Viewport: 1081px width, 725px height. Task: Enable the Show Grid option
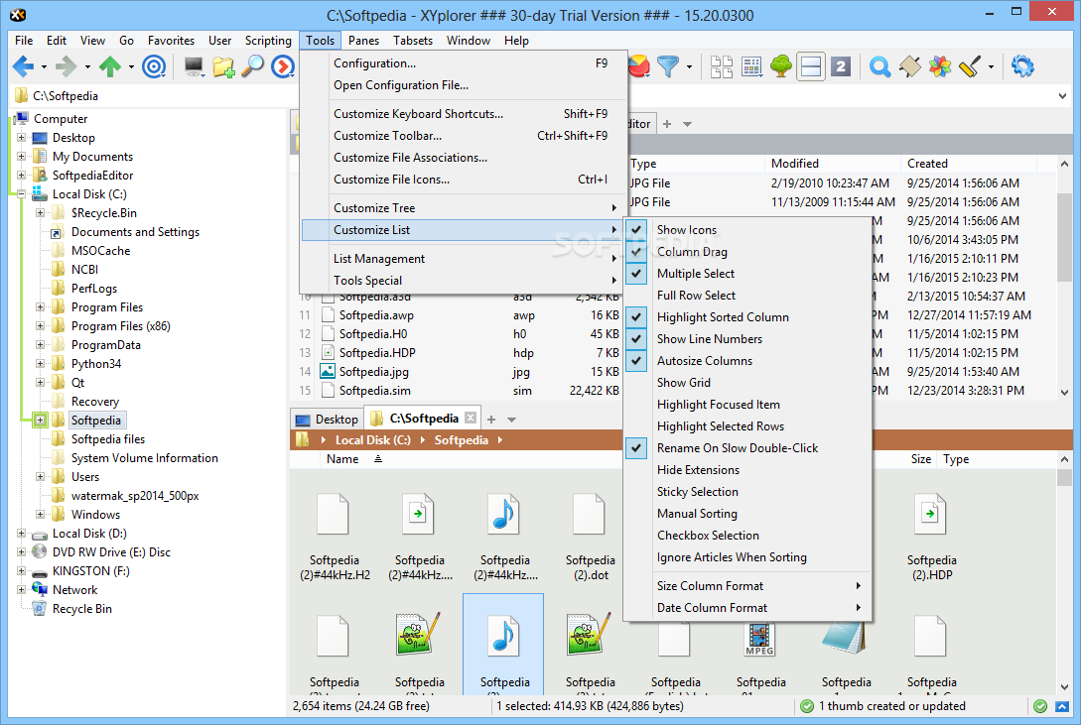pos(747,383)
